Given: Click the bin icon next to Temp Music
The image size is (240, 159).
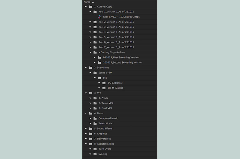Looking at the screenshot, I should coord(95,124).
